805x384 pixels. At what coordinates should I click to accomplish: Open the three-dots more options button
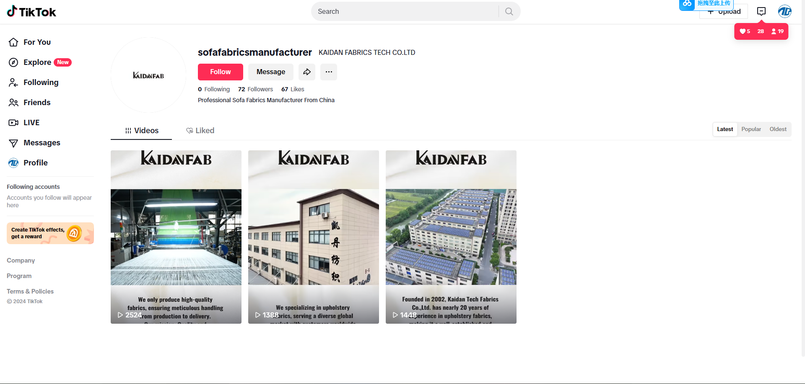[329, 72]
